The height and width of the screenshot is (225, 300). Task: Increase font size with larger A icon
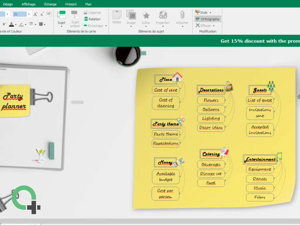point(35,14)
